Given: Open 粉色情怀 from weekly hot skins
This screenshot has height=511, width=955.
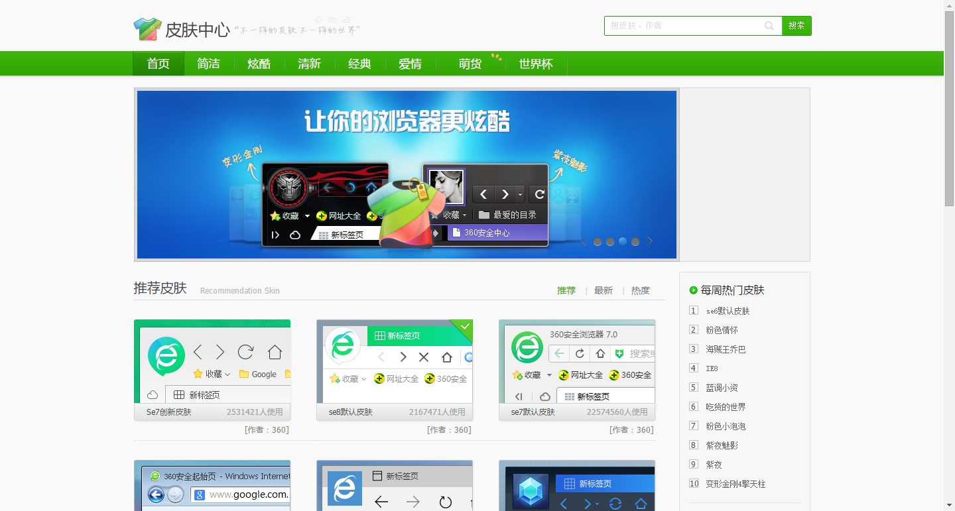Looking at the screenshot, I should [x=721, y=329].
